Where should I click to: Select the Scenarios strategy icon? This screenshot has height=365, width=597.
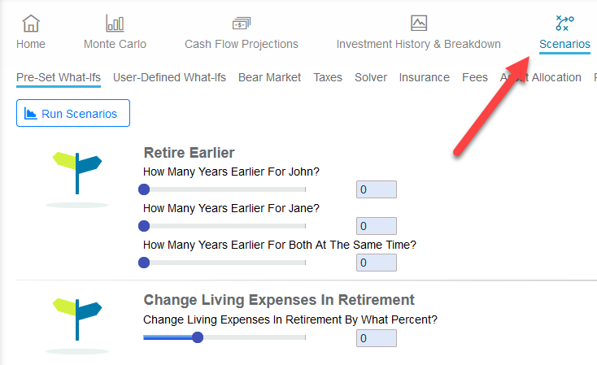tap(564, 23)
